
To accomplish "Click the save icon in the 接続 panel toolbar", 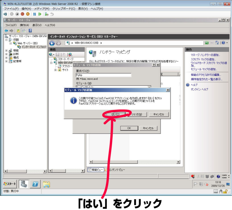I will (x=57, y=54).
